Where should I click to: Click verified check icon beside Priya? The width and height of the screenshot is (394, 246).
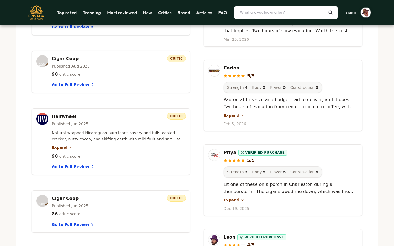pyautogui.click(x=242, y=153)
